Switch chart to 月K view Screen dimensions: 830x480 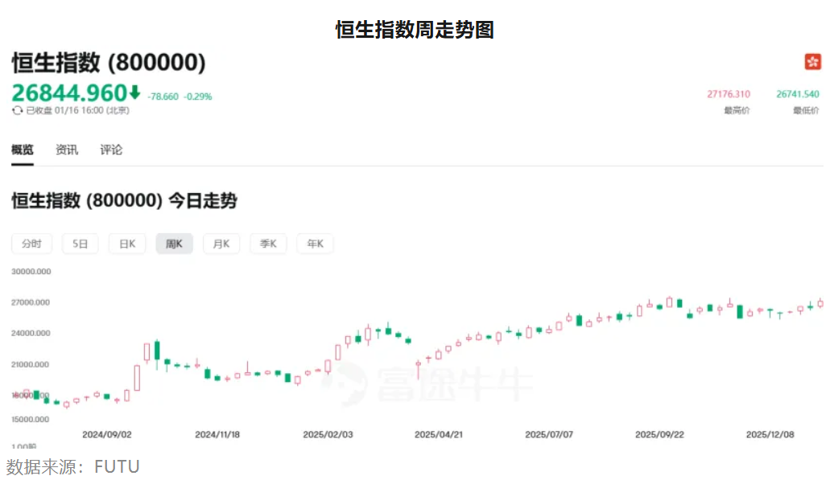pos(221,244)
